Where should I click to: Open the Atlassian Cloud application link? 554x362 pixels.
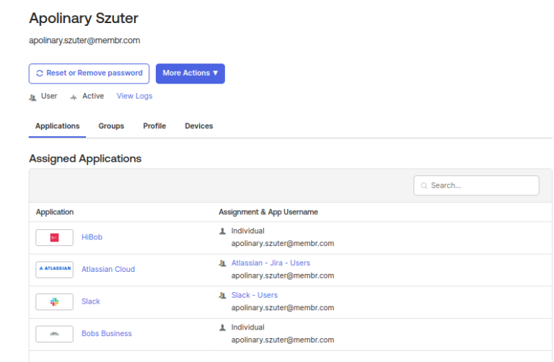(108, 269)
